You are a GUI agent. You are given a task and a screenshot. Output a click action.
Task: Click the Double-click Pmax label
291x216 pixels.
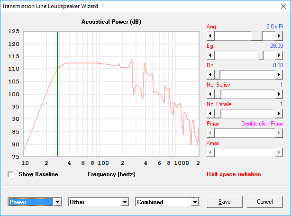click(262, 124)
